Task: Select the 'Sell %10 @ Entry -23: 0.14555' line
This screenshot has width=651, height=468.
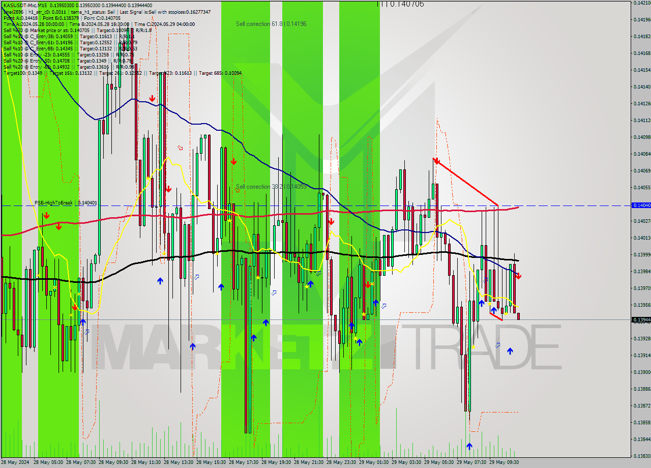Action: click(69, 55)
